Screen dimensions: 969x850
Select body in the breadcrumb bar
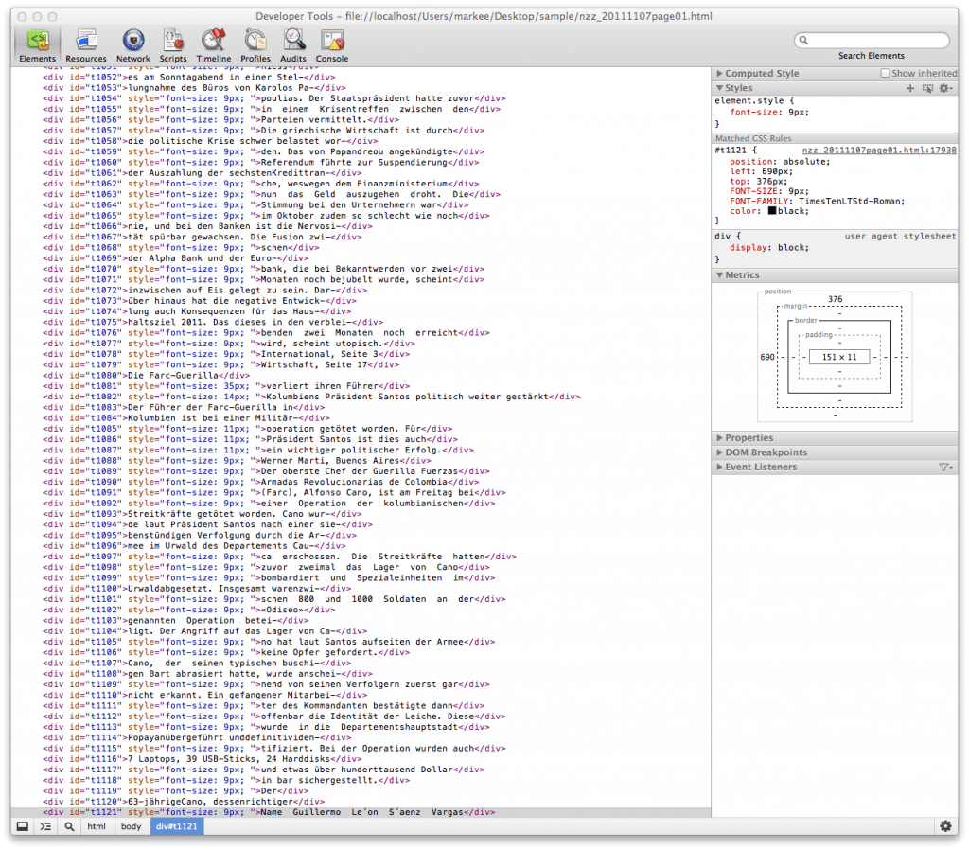(x=132, y=826)
